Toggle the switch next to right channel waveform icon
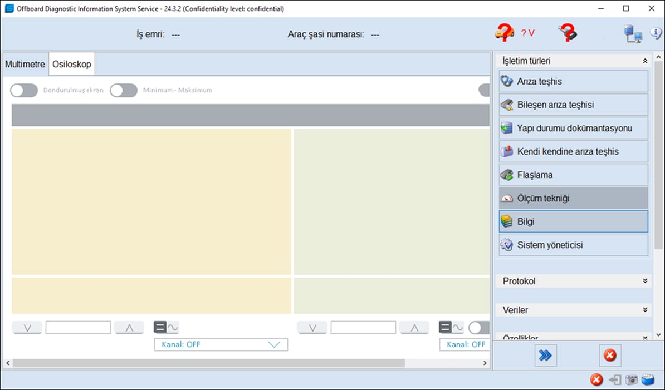The image size is (665, 390). coord(479,327)
